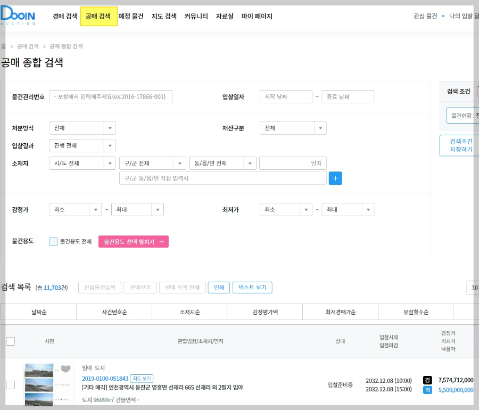The image size is (479, 410).
Task: Sort results by 감정평가액
Action: [x=265, y=311]
